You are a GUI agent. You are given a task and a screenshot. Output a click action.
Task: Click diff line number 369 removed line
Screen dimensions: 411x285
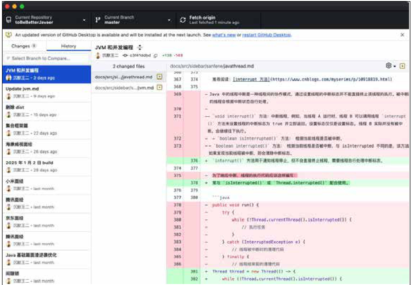click(x=177, y=94)
